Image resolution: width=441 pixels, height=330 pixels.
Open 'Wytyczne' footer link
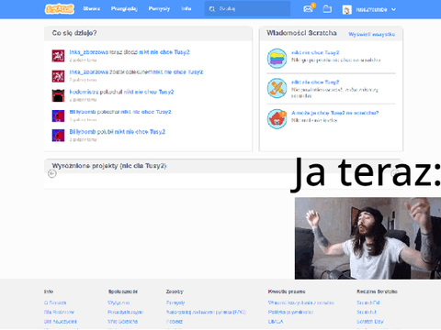[119, 302]
